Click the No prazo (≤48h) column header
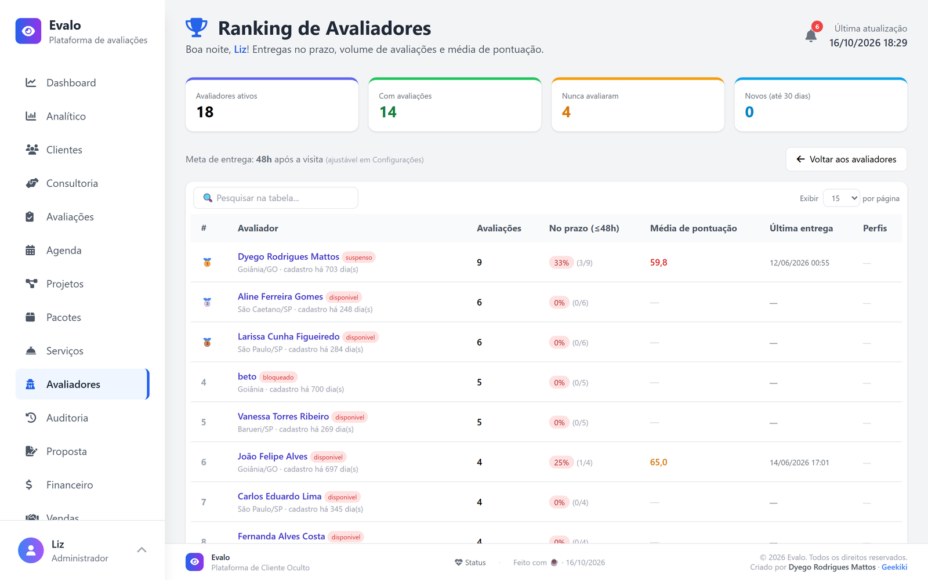 584,228
